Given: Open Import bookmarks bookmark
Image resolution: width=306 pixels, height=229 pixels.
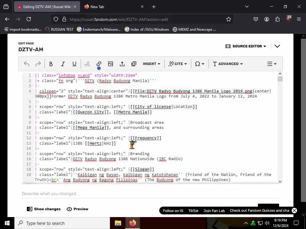Looking at the screenshot, I should point(23,30).
